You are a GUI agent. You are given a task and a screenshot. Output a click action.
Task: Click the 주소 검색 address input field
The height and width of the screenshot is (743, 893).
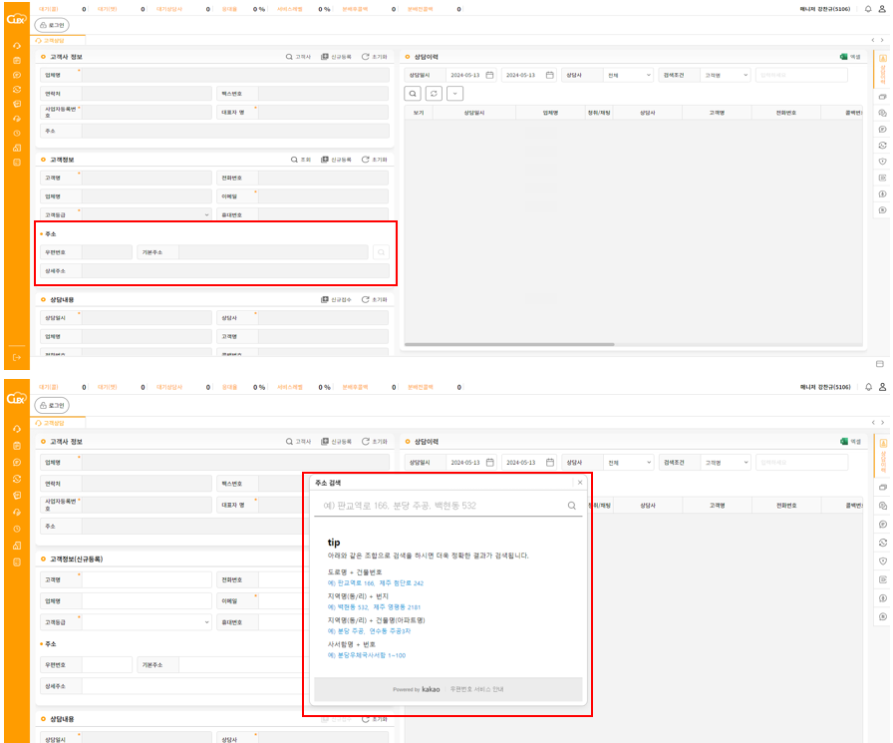point(439,506)
